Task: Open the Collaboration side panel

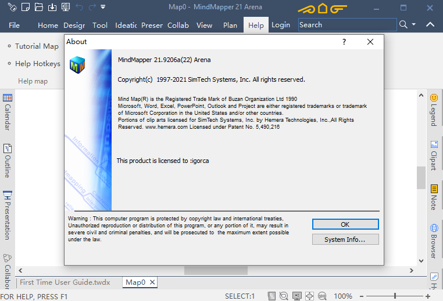Action: point(8,271)
